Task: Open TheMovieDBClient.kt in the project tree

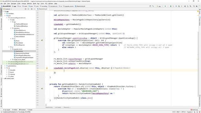Action: pos(21,24)
